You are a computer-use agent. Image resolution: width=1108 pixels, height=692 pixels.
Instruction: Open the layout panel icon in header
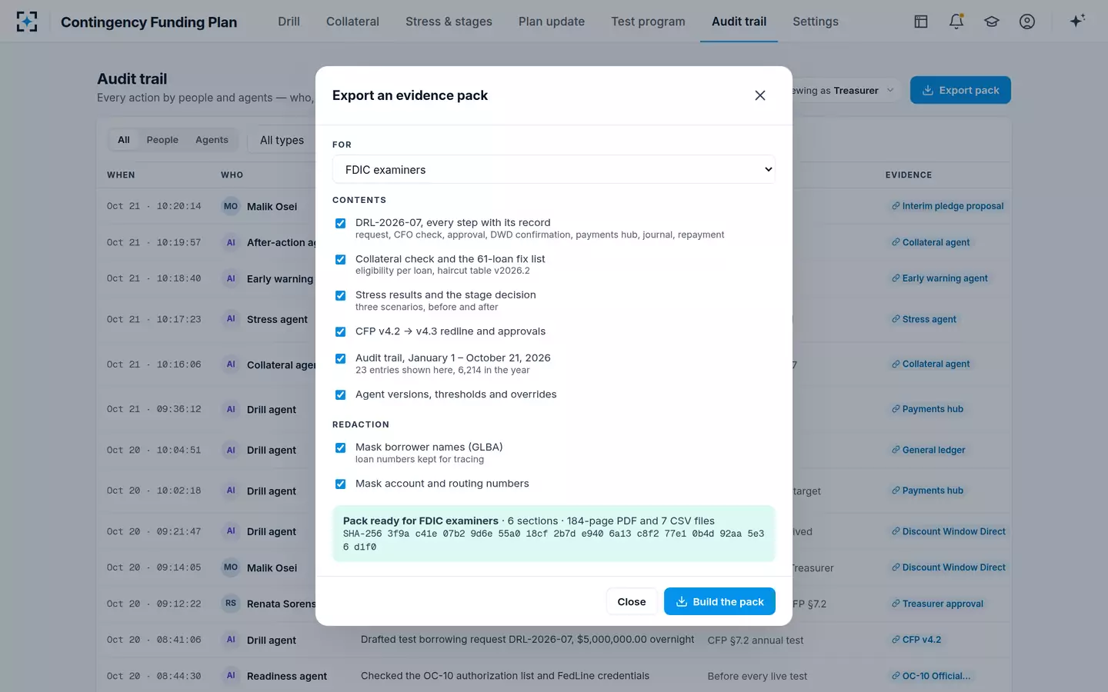(921, 22)
